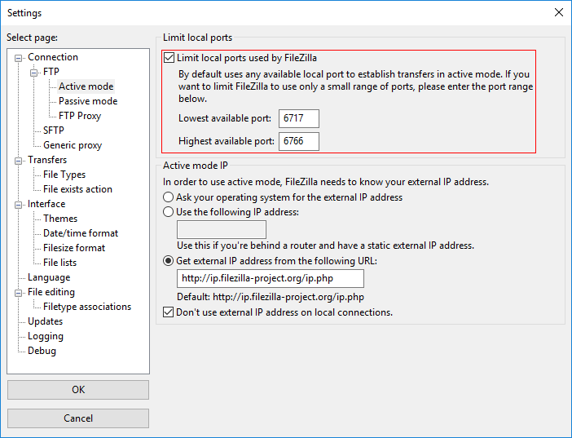The width and height of the screenshot is (572, 438).
Task: Open the Passive mode settings page
Action: pyautogui.click(x=88, y=101)
